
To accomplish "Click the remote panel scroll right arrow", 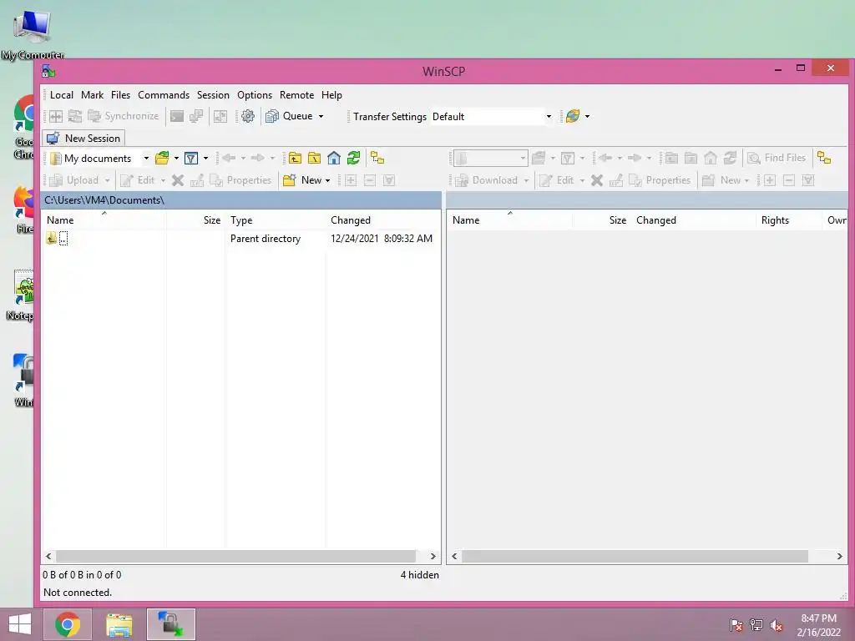I will (839, 557).
